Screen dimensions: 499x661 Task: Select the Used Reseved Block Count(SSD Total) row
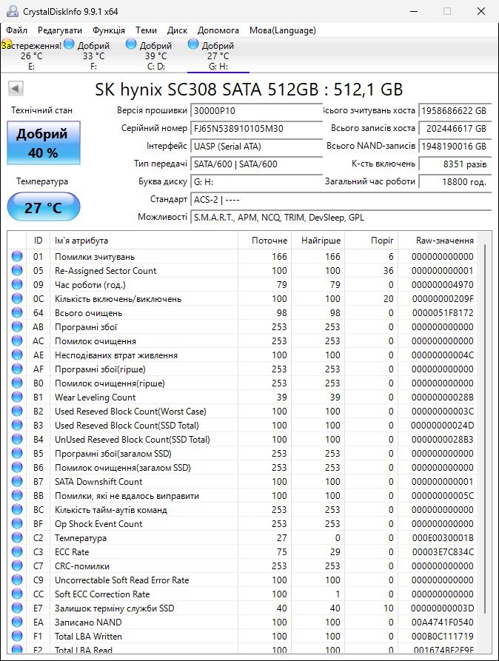coord(243,426)
